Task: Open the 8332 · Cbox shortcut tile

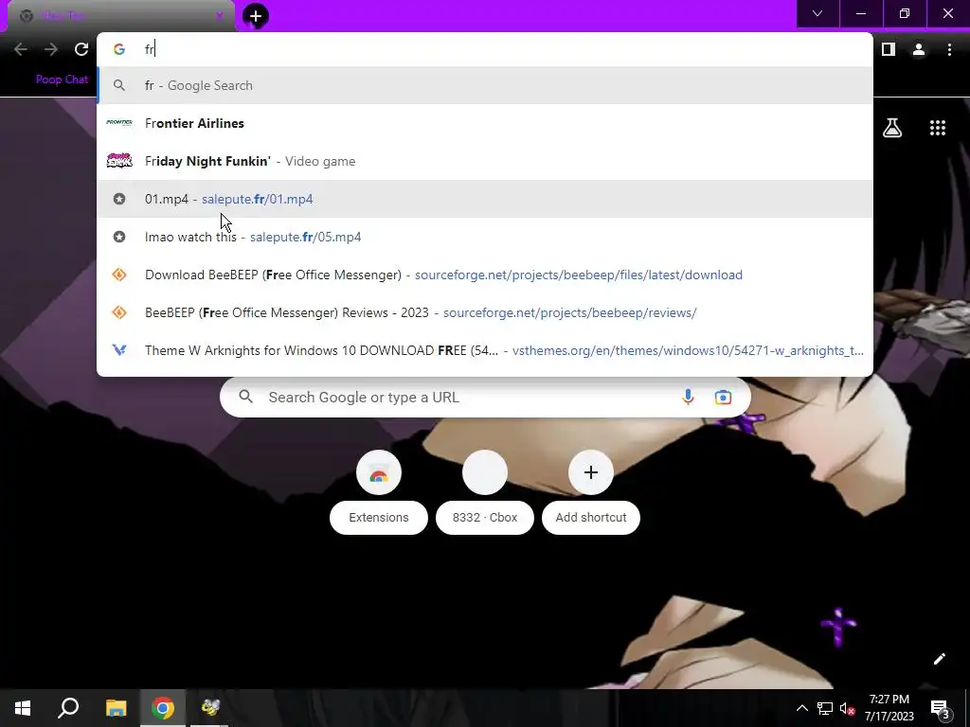Action: pos(485,473)
